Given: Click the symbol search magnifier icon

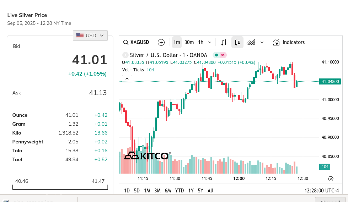Looking at the screenshot, I should click(x=125, y=42).
